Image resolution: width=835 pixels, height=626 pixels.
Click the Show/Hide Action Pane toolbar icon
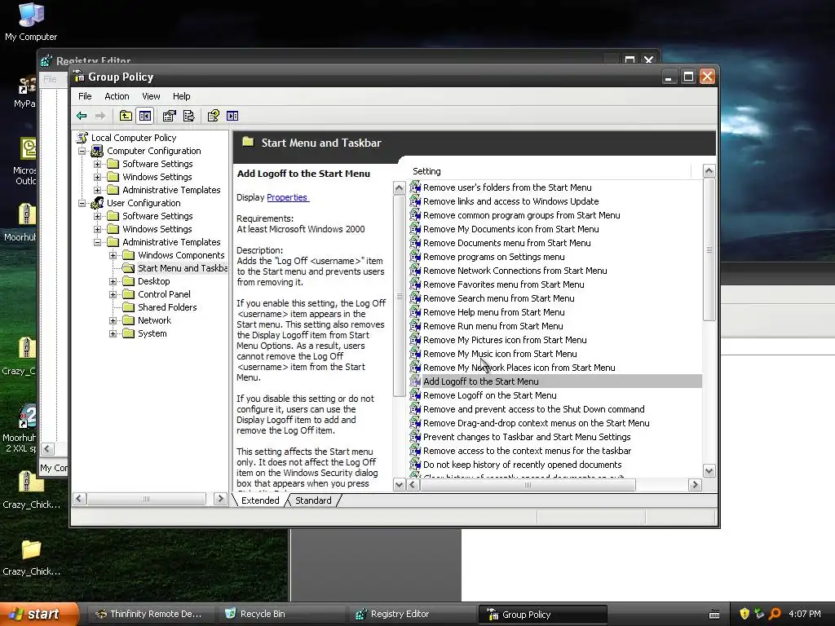(232, 116)
